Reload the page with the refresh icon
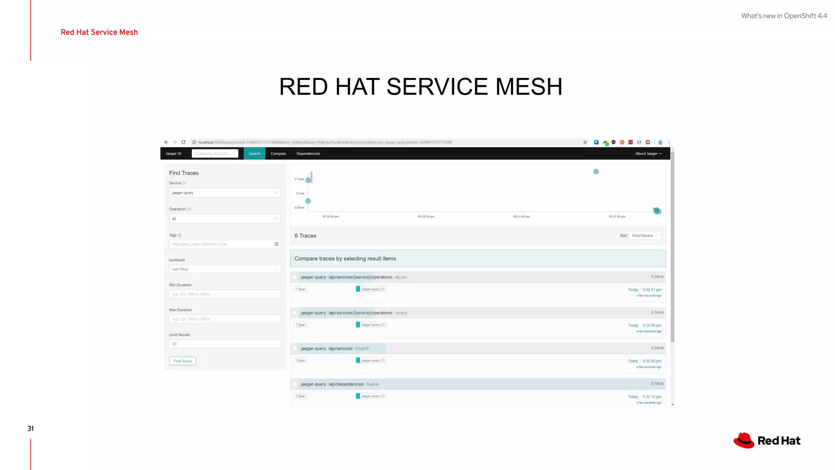 183,142
